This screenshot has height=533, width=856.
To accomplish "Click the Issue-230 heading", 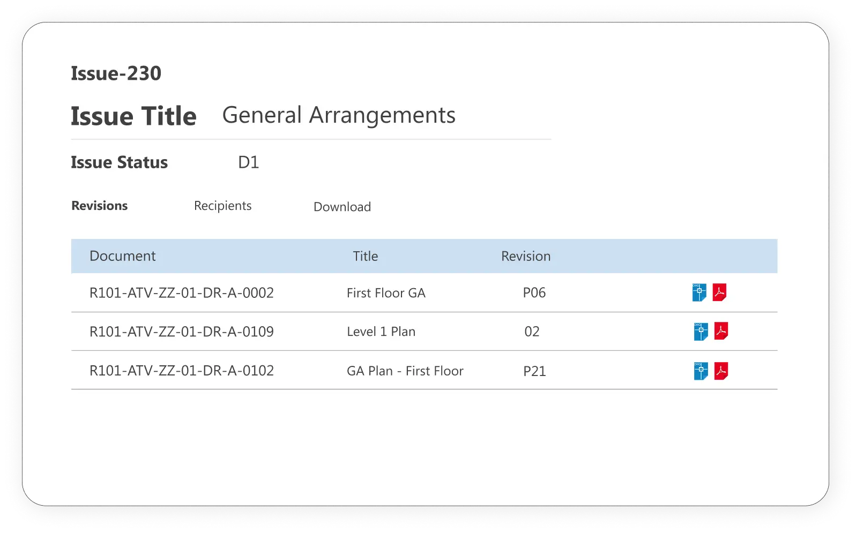I will pyautogui.click(x=116, y=73).
